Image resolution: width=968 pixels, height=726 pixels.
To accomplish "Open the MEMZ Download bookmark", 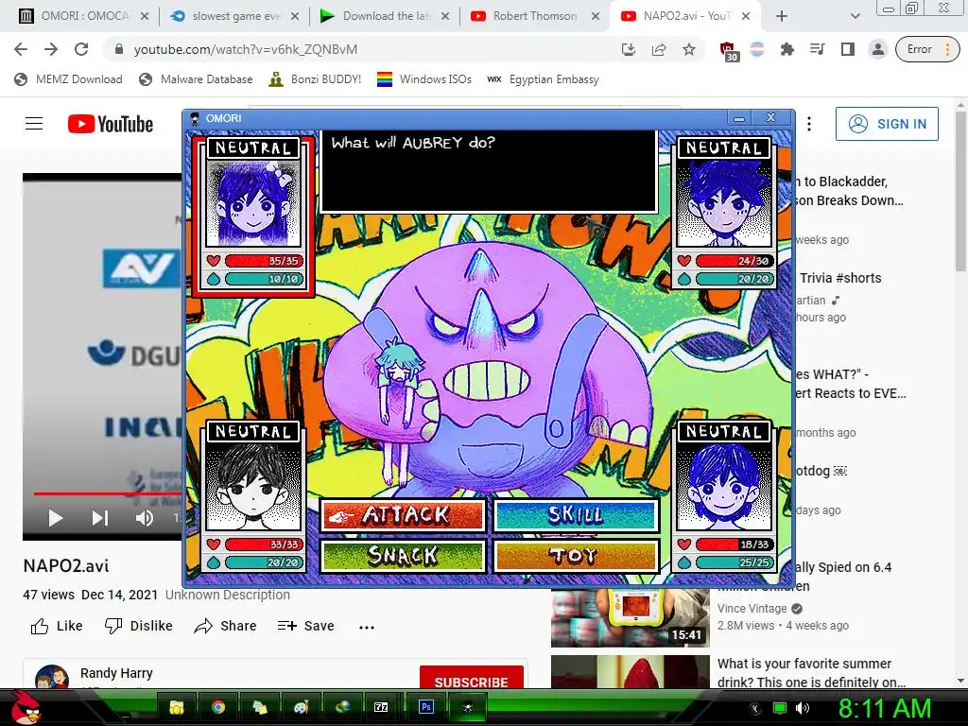I will pyautogui.click(x=68, y=79).
